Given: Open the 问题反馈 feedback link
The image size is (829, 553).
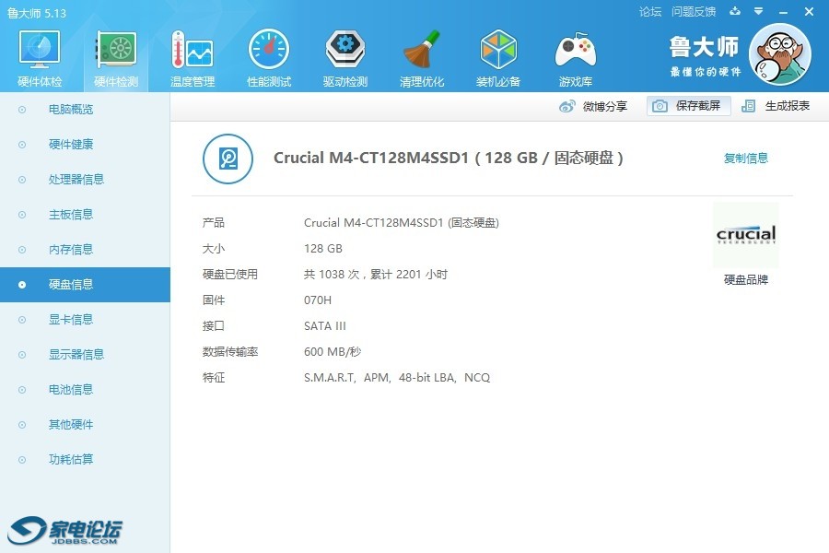Looking at the screenshot, I should point(694,12).
